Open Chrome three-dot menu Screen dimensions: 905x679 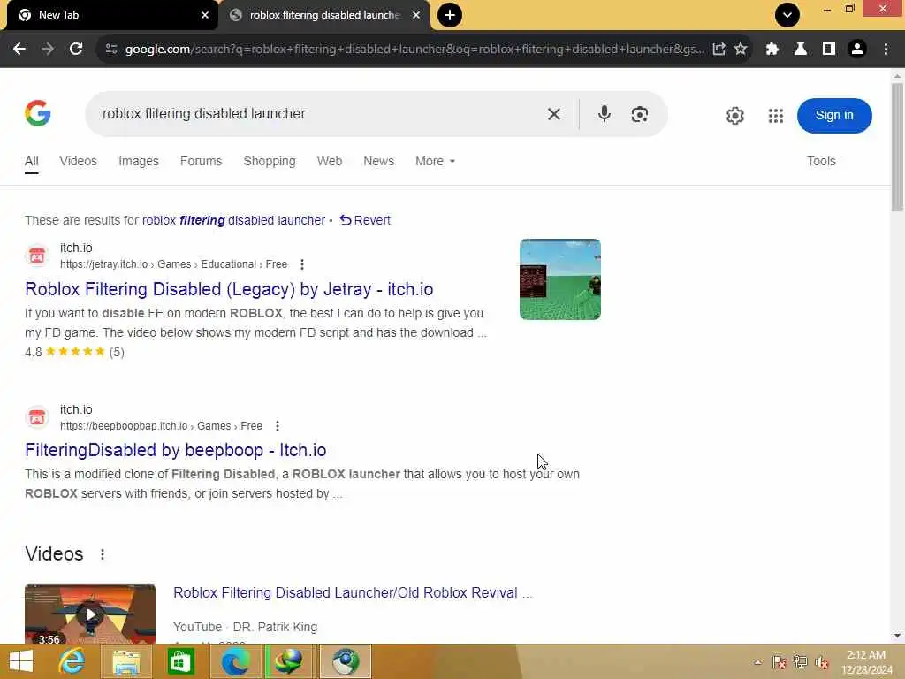886,50
